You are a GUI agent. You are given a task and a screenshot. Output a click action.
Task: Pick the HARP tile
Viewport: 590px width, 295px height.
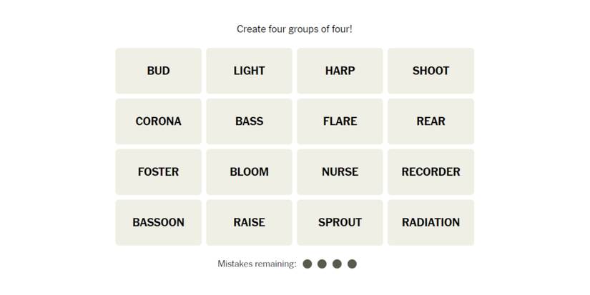[340, 71]
